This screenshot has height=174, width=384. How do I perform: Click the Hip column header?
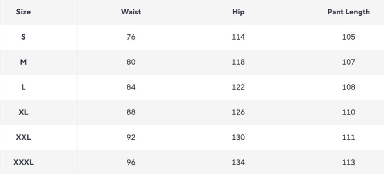(x=238, y=12)
